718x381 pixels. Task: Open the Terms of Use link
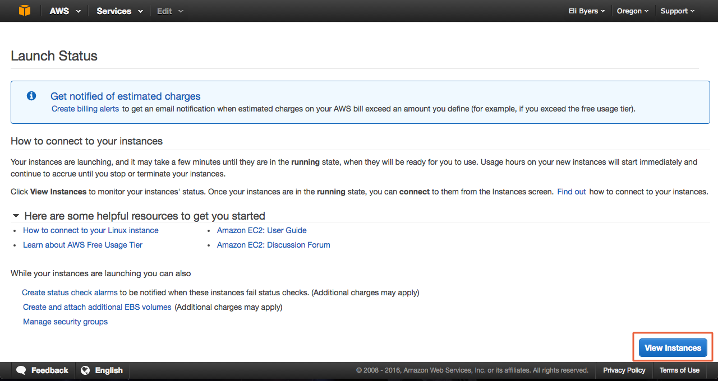[x=679, y=370]
